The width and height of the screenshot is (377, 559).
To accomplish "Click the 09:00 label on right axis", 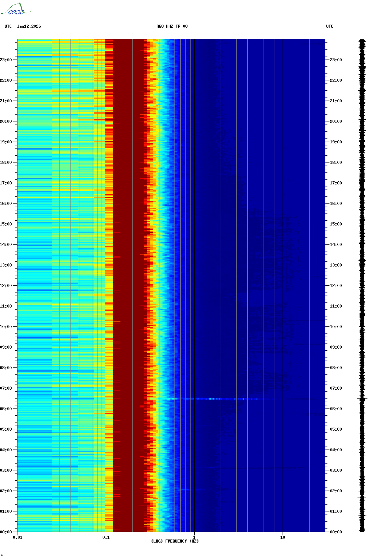I will tap(336, 347).
